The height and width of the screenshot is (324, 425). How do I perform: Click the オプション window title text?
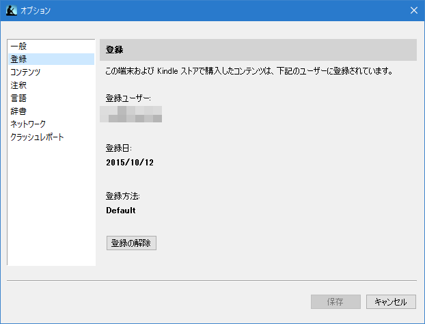36,10
